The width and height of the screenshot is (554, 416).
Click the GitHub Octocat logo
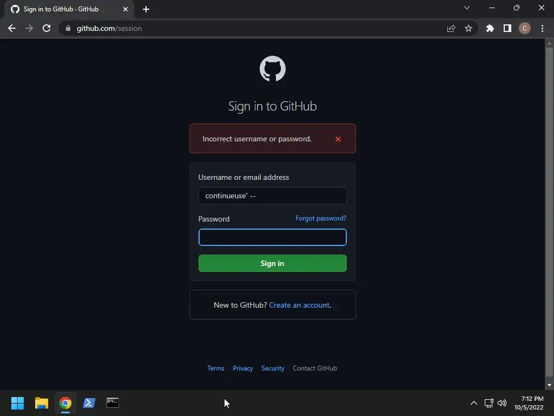pyautogui.click(x=273, y=69)
